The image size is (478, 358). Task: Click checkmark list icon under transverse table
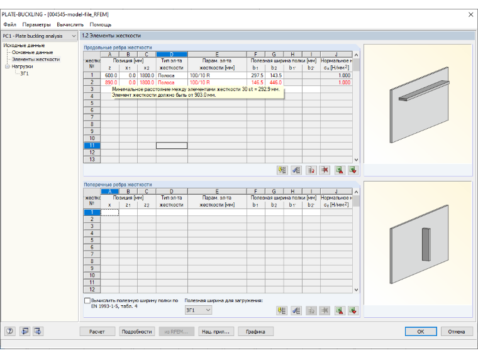(296, 310)
